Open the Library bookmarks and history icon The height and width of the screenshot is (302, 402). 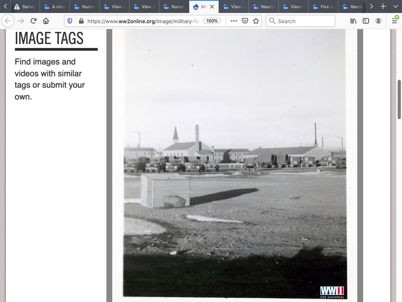click(353, 21)
